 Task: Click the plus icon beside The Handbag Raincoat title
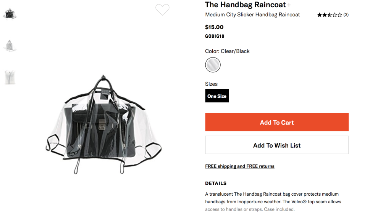click(x=289, y=5)
